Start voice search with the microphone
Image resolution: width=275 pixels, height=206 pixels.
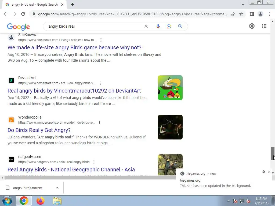coord(158,26)
